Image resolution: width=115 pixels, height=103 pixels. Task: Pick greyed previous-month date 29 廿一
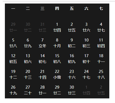13,27
